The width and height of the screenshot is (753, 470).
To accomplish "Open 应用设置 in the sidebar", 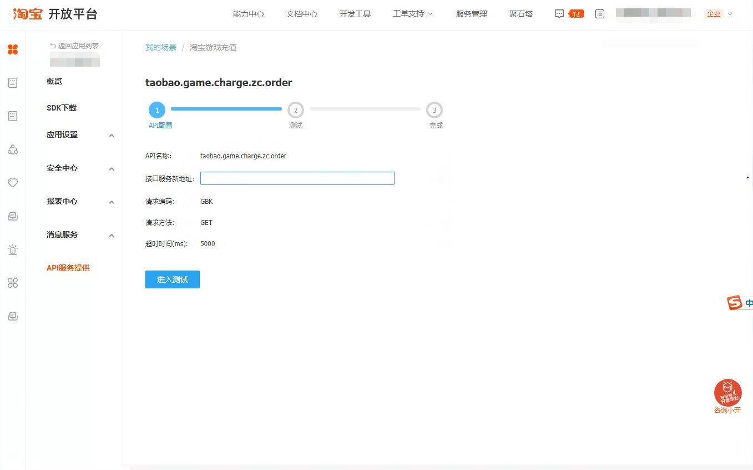I will pyautogui.click(x=62, y=134).
